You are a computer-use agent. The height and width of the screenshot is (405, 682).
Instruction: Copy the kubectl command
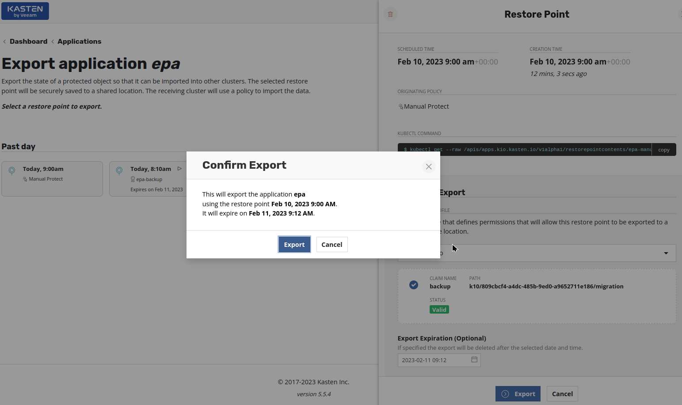664,150
